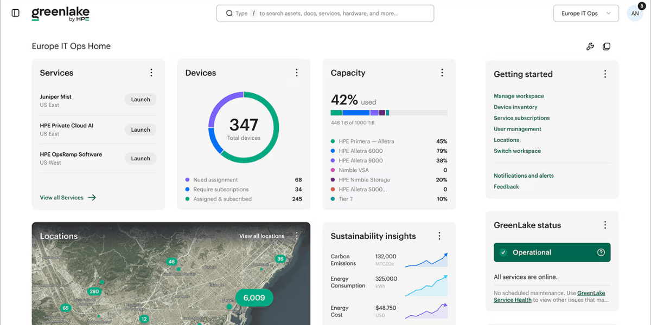Open Capacity card kebab menu
The image size is (651, 325).
[x=442, y=73]
